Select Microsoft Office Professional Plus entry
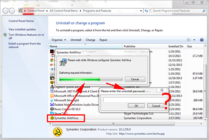Screen dimensions: 209x140 [x=77, y=96]
